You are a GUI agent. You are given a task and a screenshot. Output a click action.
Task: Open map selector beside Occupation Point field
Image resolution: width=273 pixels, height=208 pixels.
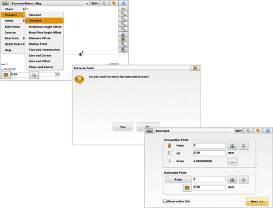[x=232, y=146]
